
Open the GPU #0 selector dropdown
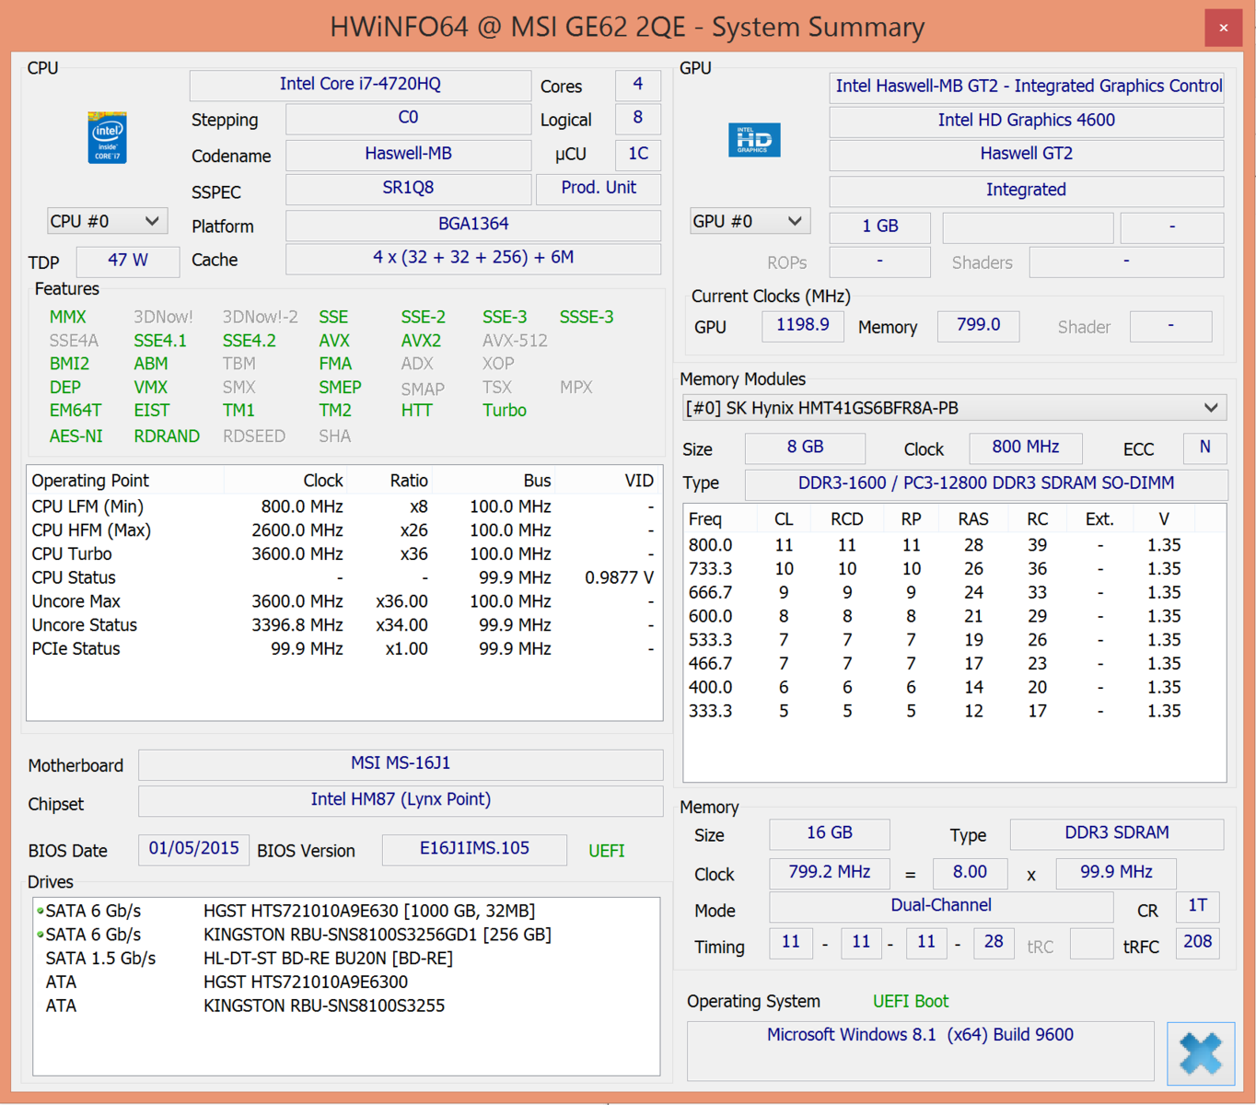tap(750, 221)
